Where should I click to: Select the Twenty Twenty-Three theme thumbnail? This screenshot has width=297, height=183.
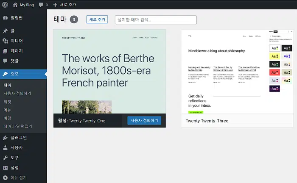(237, 72)
